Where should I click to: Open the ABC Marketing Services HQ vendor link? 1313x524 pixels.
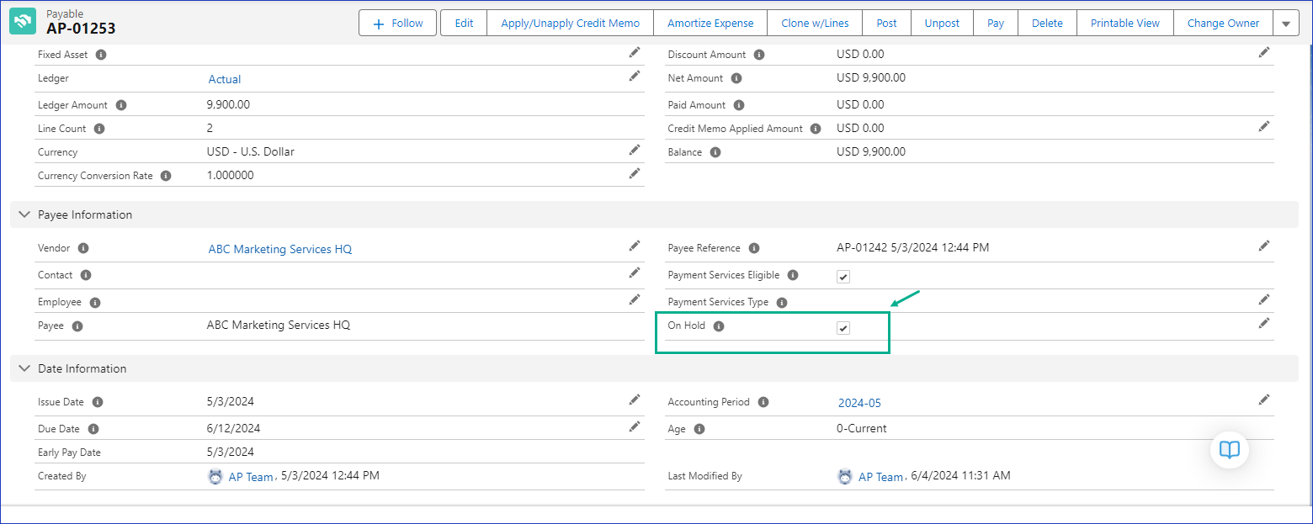click(279, 249)
